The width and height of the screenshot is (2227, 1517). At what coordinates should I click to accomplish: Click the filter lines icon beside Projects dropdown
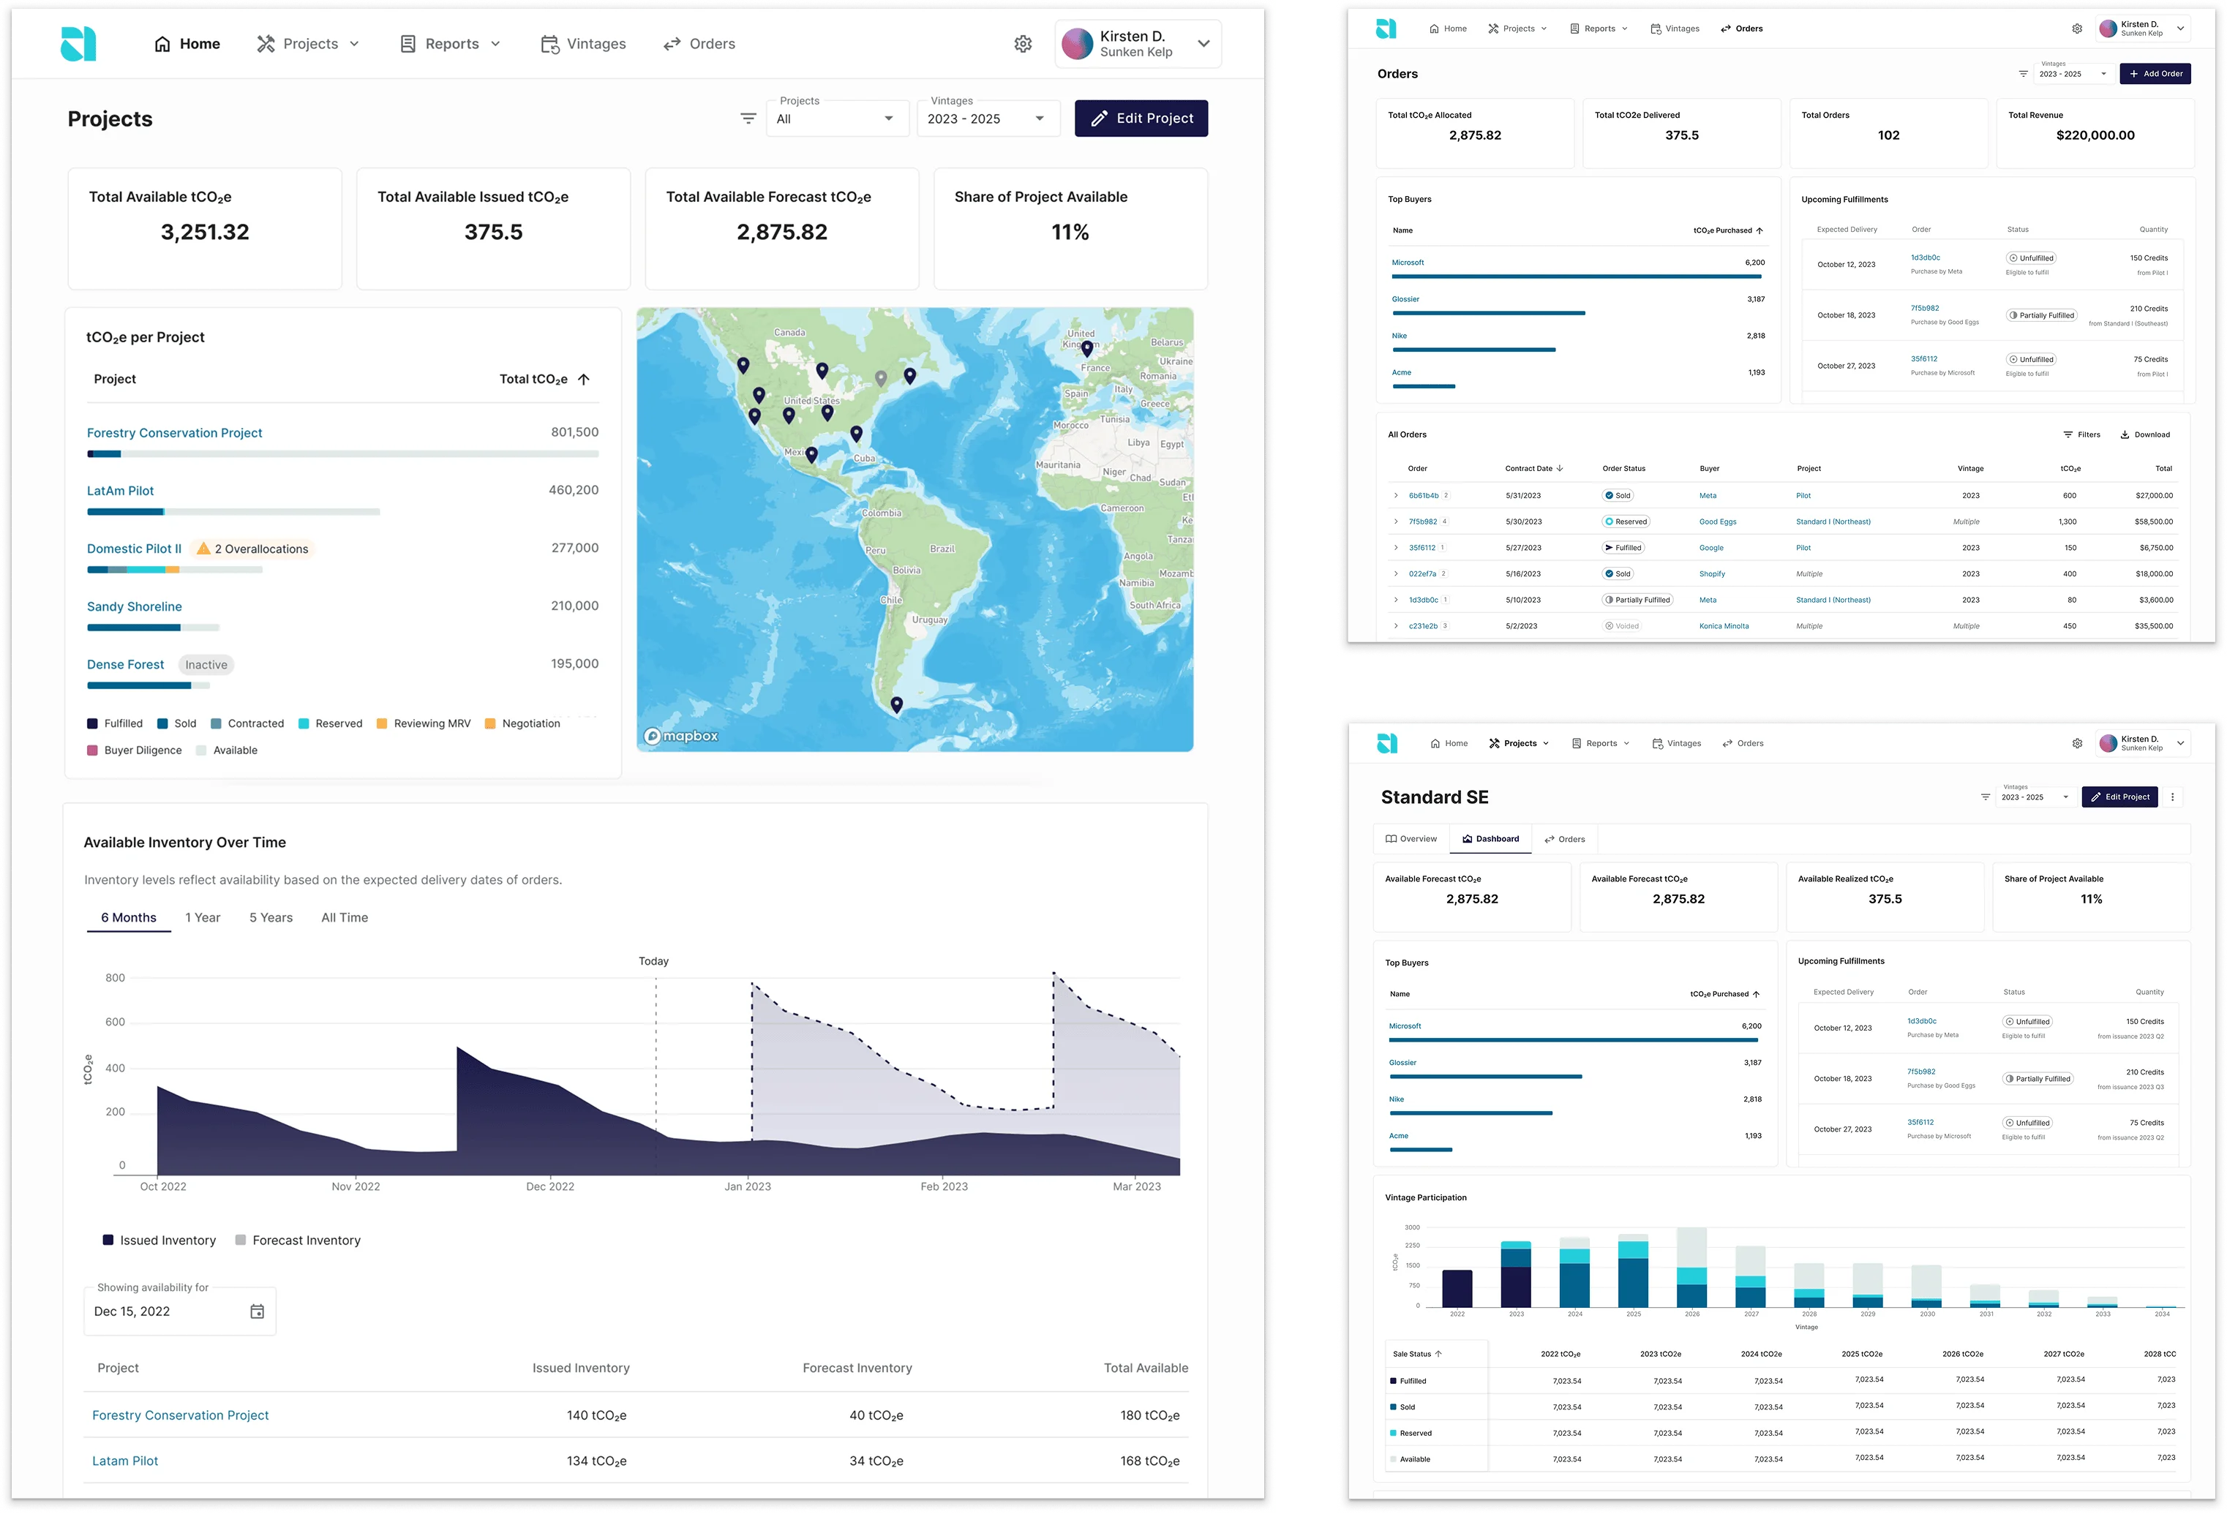748,118
